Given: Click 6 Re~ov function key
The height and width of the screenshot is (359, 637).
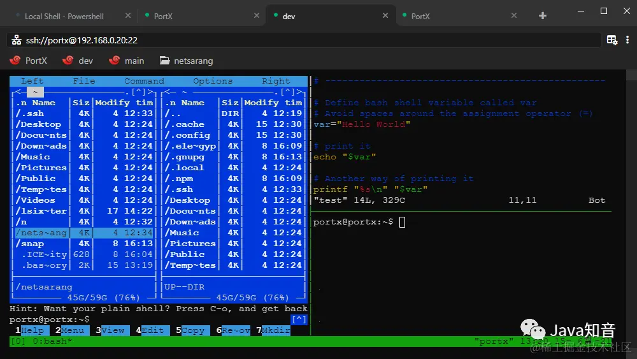Looking at the screenshot, I should [x=233, y=330].
